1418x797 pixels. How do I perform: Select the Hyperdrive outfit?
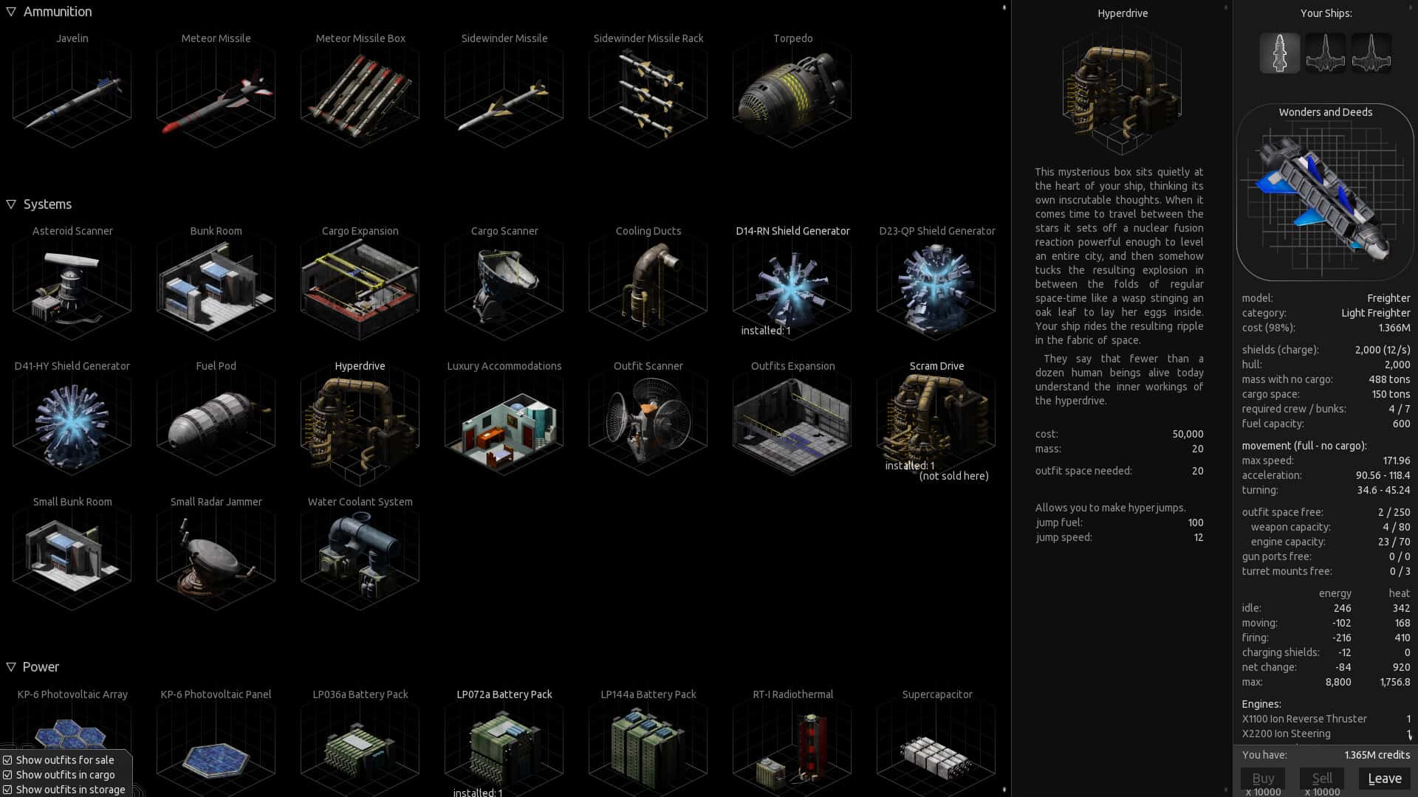coord(360,421)
